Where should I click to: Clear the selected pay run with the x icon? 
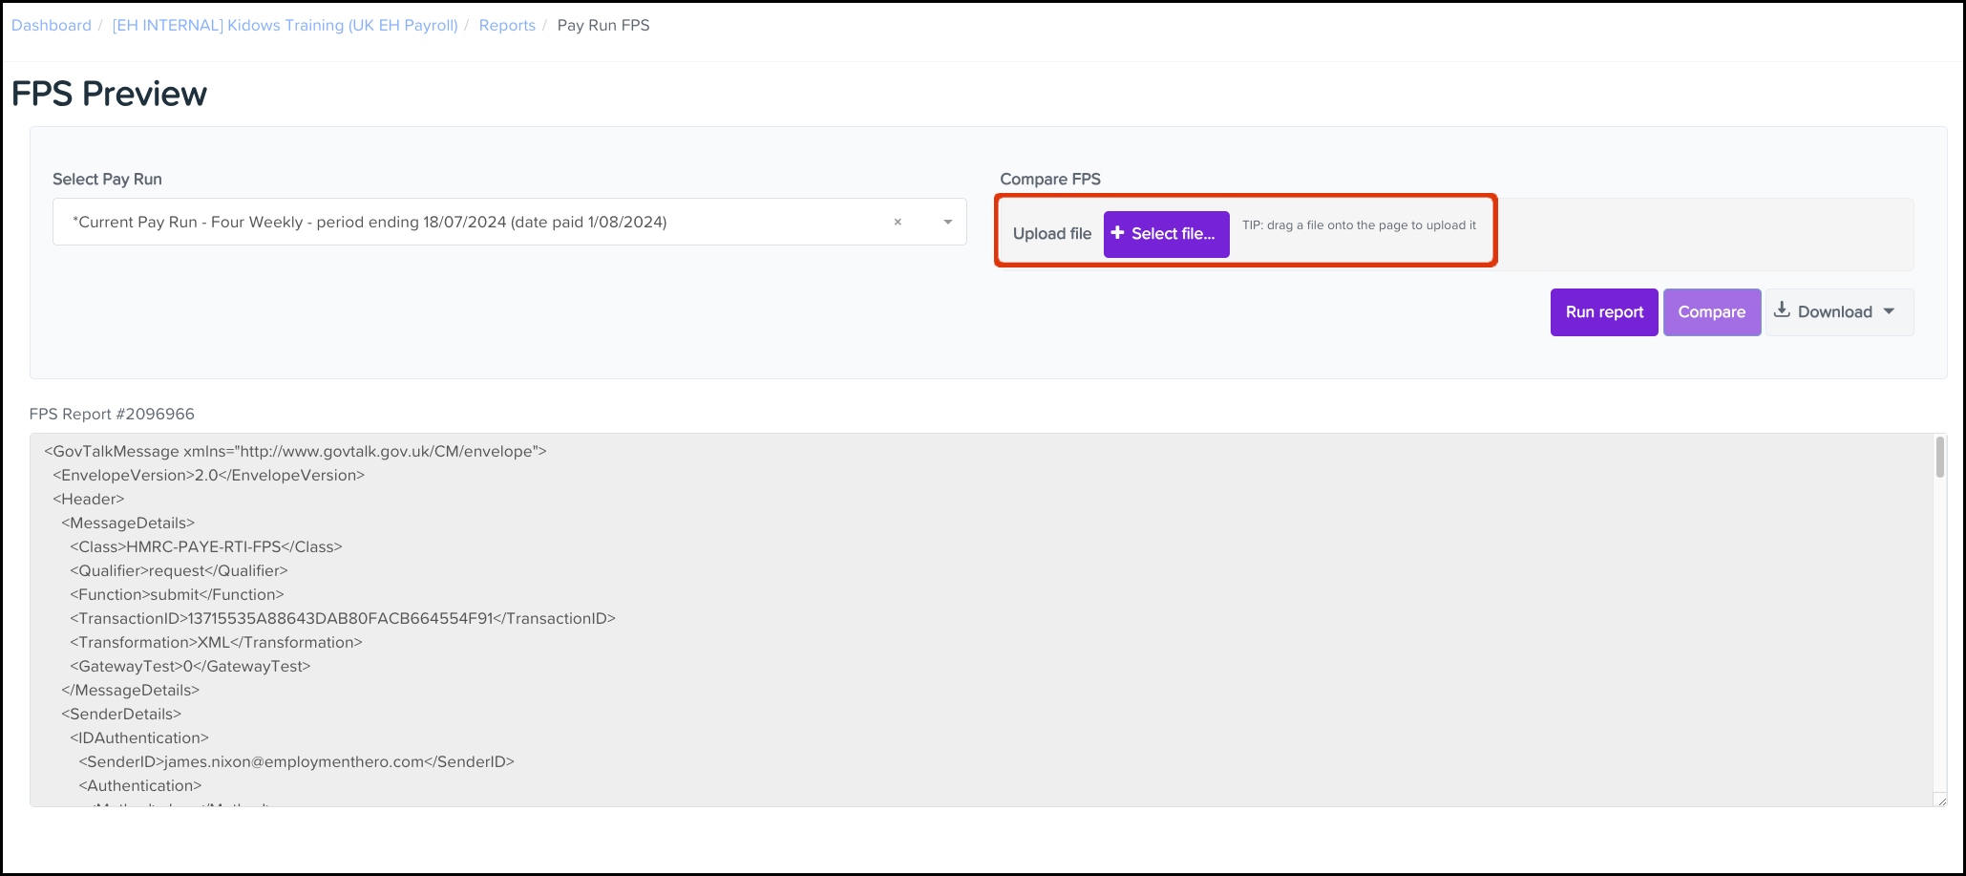[898, 223]
